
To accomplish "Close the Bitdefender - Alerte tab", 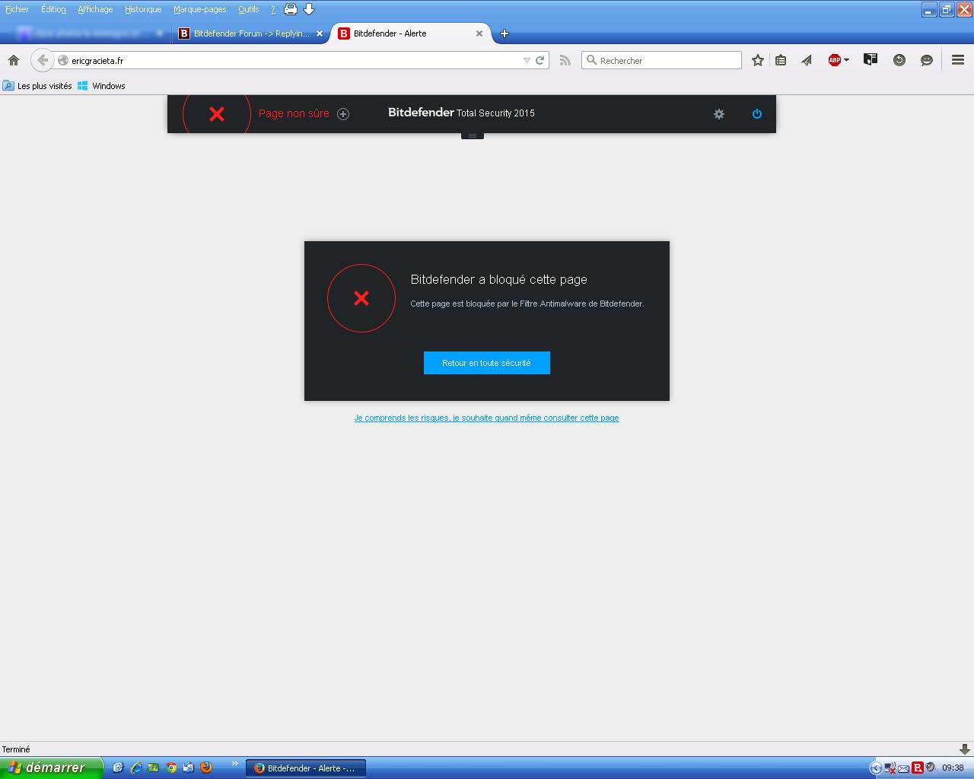I will (479, 33).
